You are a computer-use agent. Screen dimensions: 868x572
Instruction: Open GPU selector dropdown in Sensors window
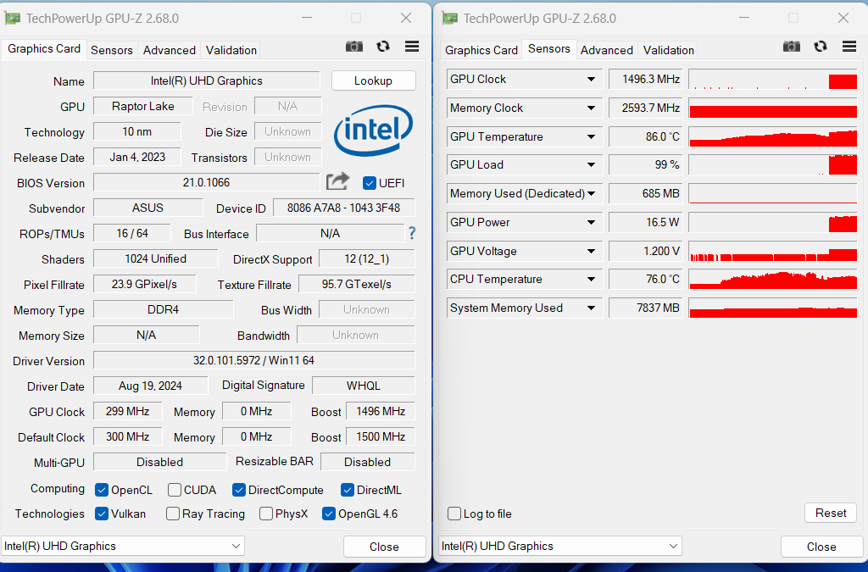point(560,546)
